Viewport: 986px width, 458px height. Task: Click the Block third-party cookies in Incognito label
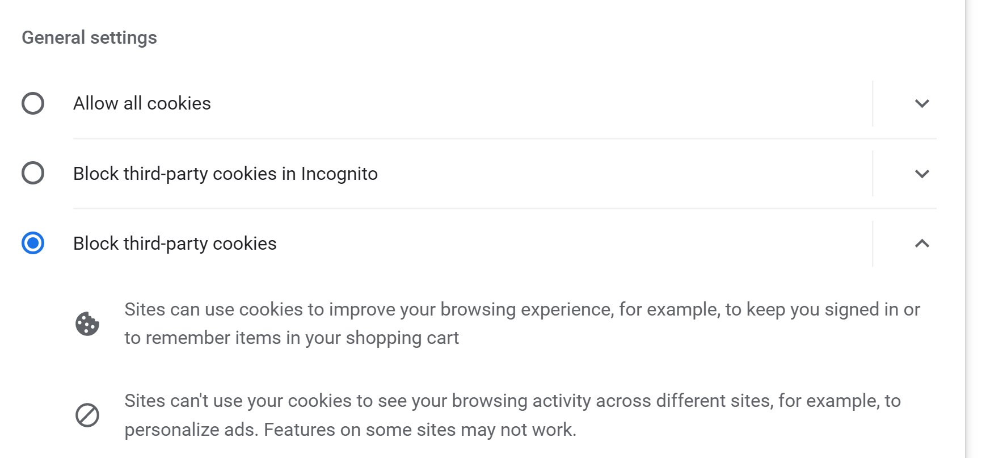(x=225, y=174)
